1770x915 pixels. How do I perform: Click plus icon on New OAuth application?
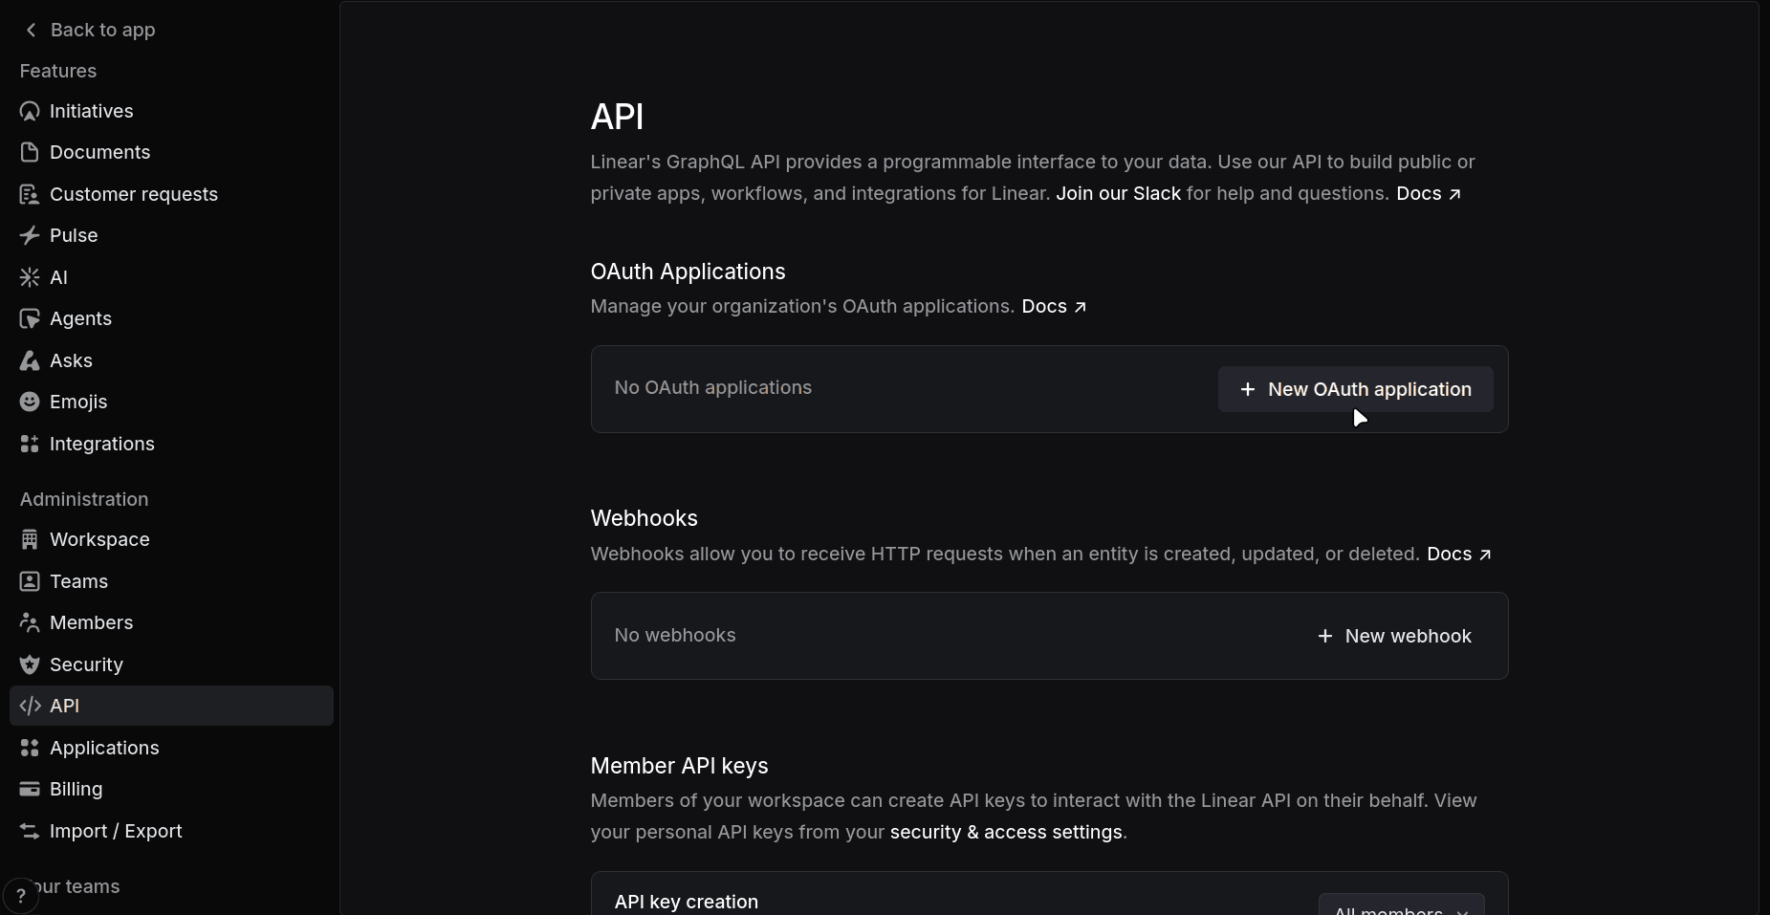point(1247,389)
